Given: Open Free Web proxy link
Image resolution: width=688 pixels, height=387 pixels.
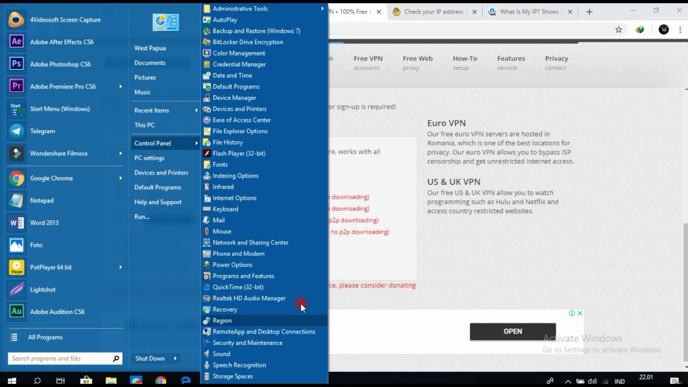Looking at the screenshot, I should 418,63.
